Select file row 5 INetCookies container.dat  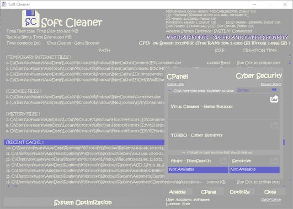coord(85,97)
